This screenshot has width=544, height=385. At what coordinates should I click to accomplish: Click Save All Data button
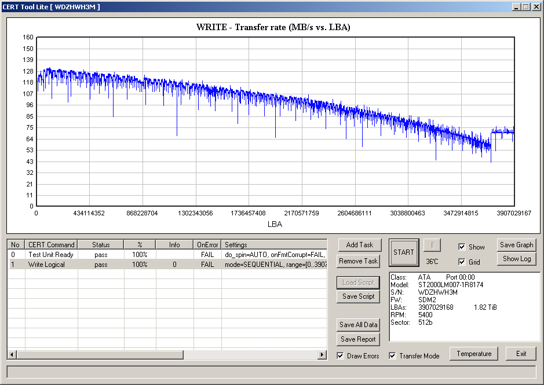tap(358, 325)
